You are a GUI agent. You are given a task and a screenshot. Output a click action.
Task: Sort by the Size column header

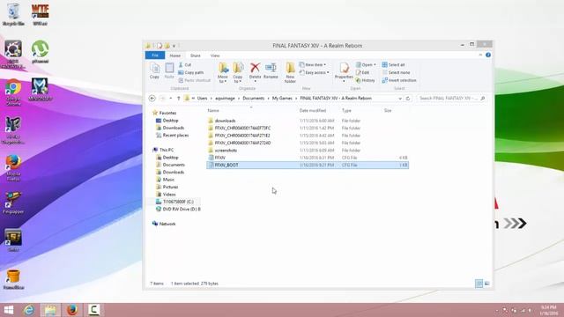click(x=388, y=111)
